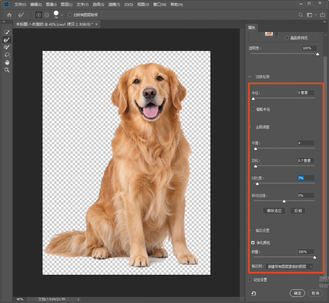Click the Contrast slider handle
This screenshot has height=303, width=329.
tap(257, 184)
